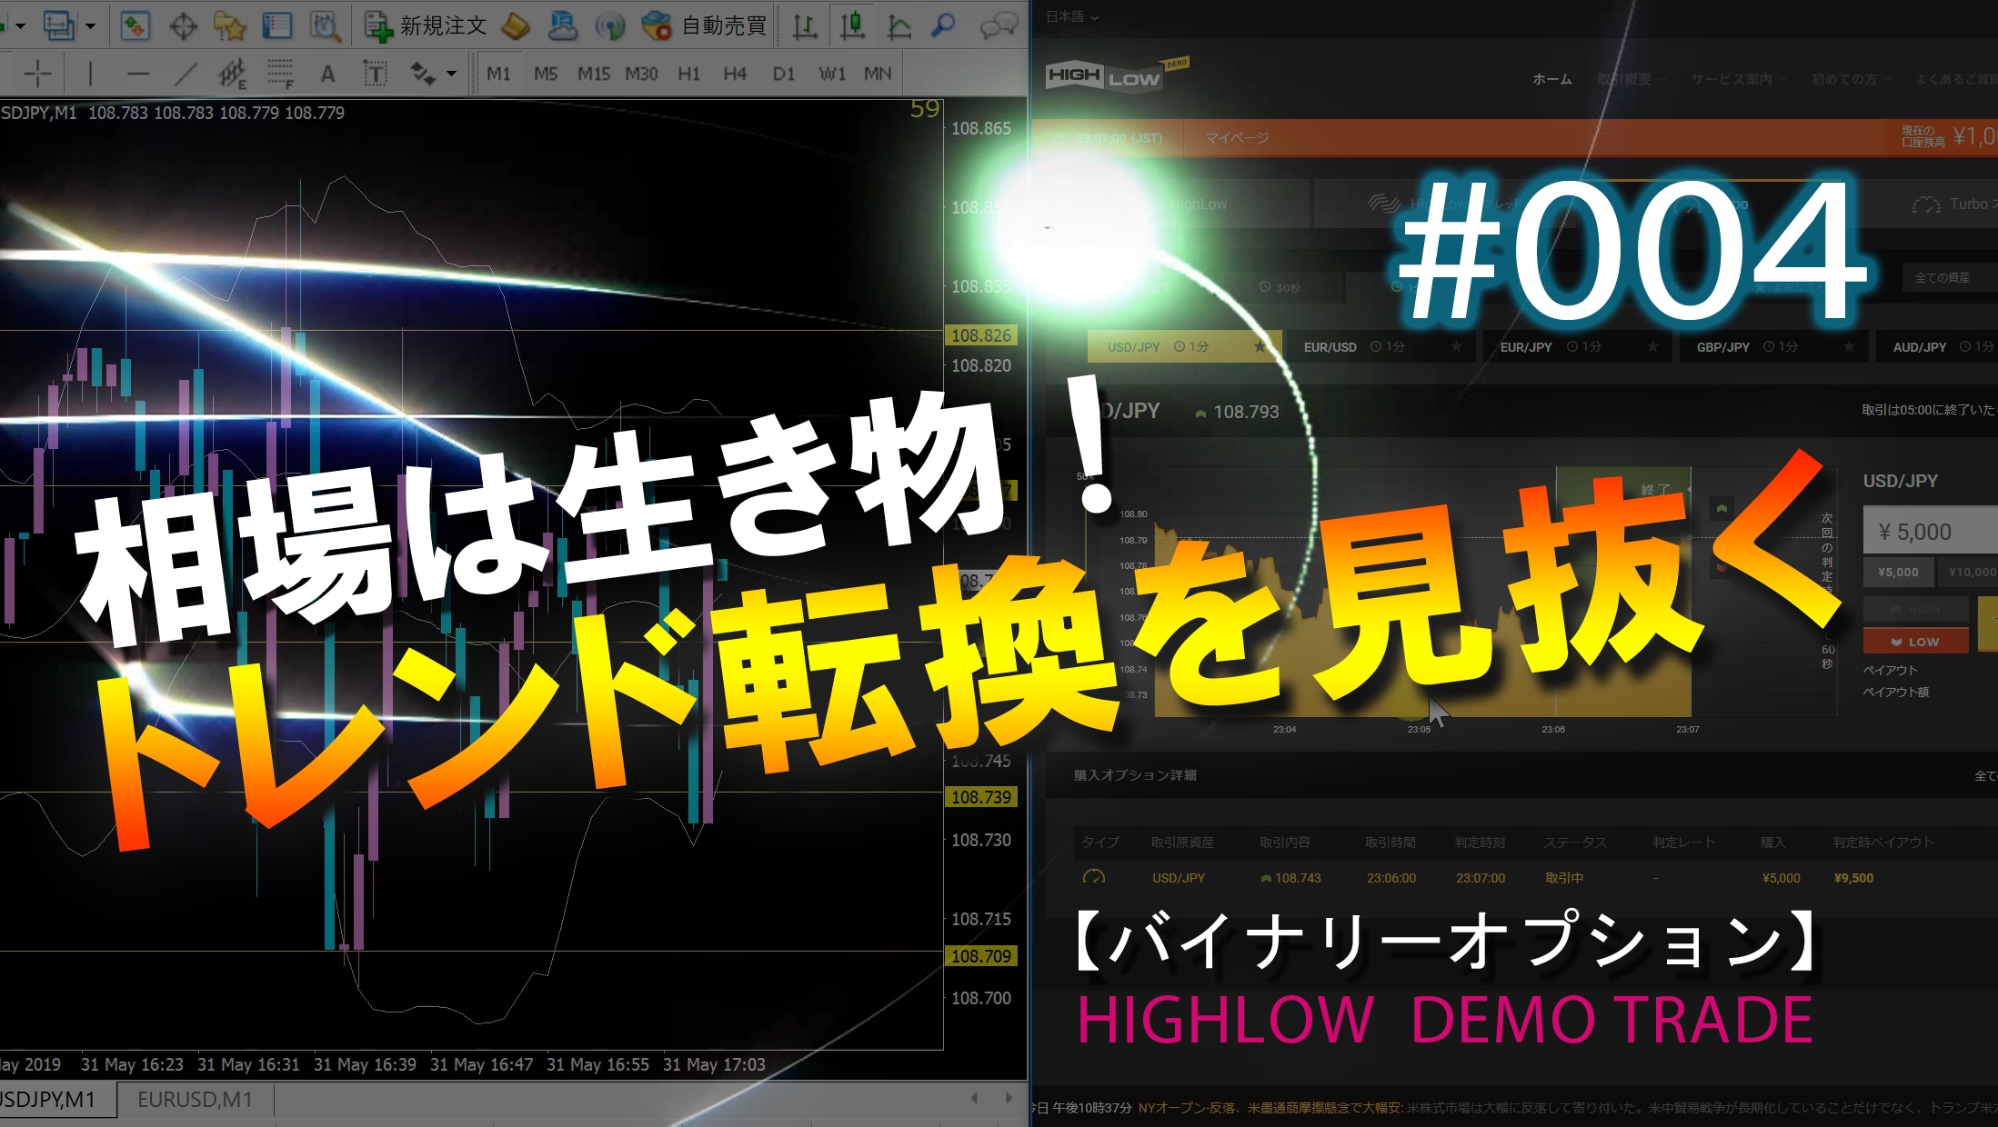Favorite EUR/USD with its star
Image resolution: width=1998 pixels, height=1127 pixels.
click(x=1456, y=346)
